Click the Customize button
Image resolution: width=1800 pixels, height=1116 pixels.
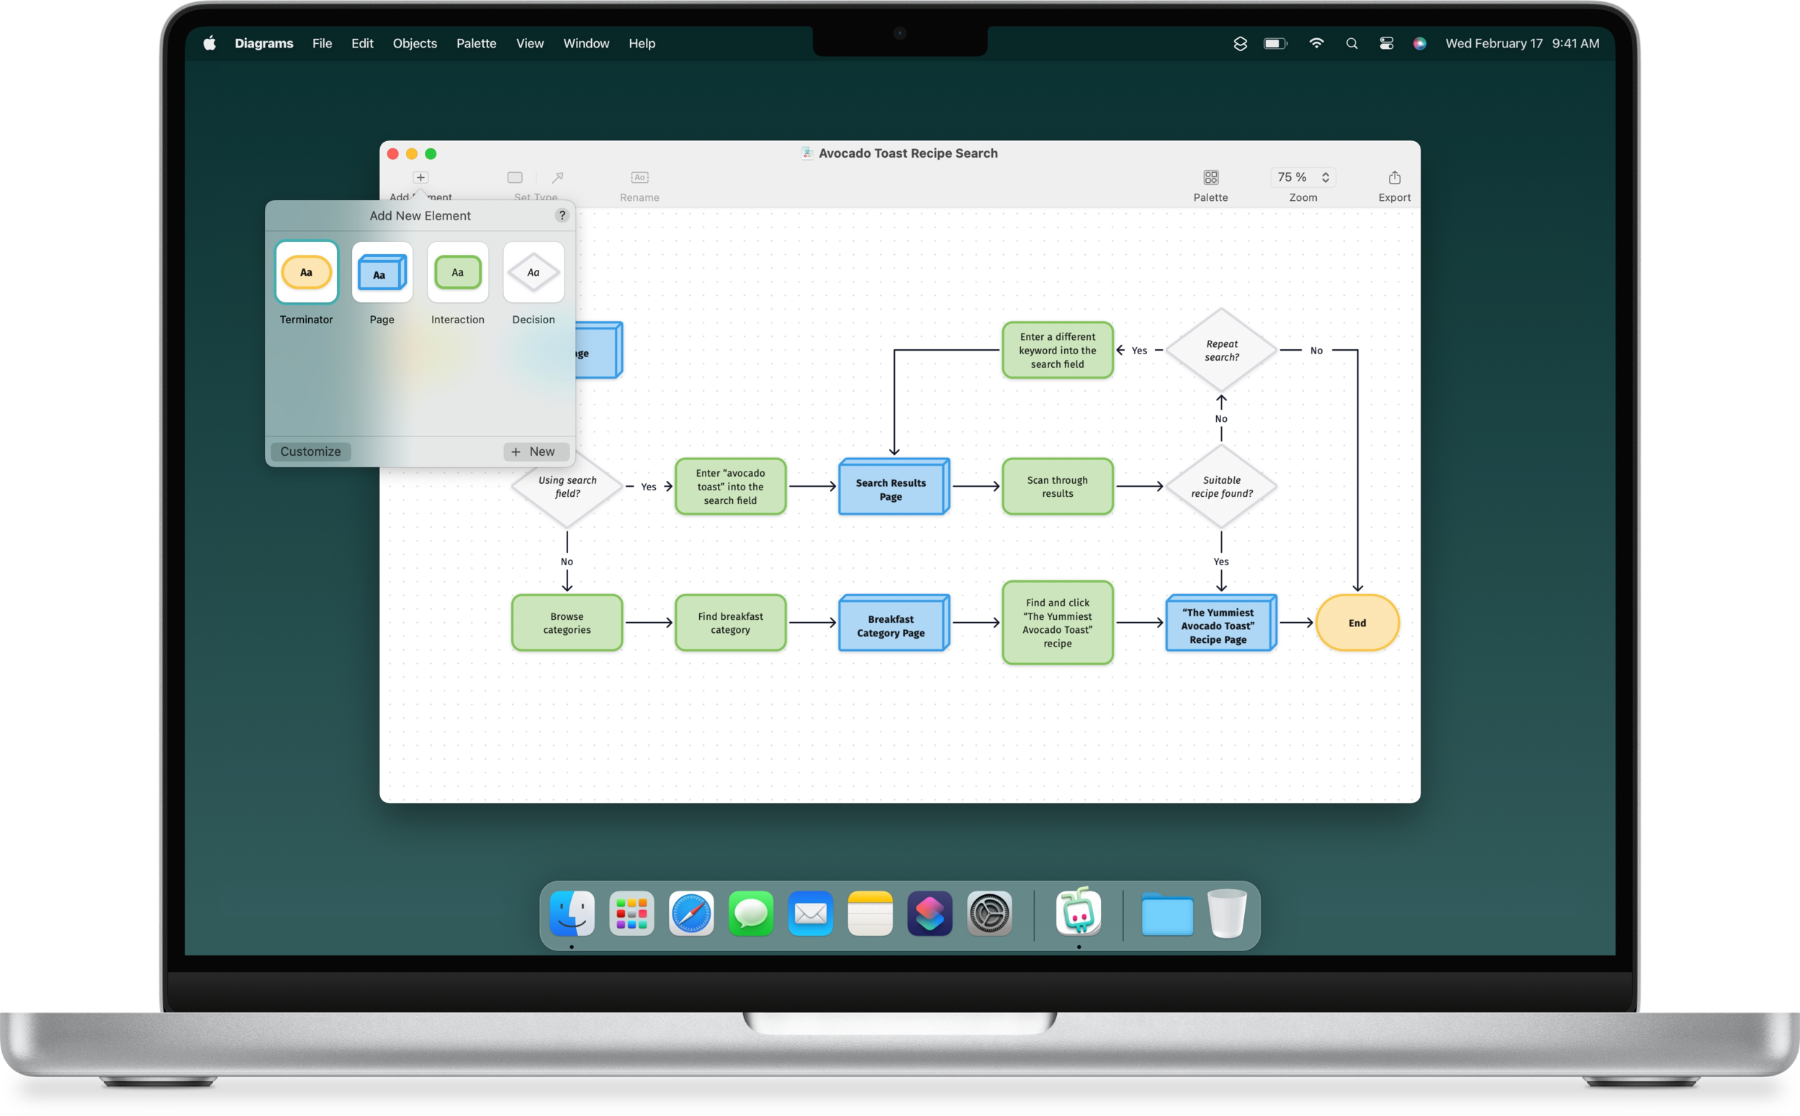click(x=311, y=451)
